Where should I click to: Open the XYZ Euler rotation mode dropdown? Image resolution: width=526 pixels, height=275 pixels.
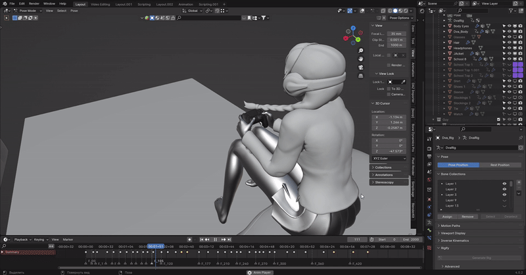point(389,159)
